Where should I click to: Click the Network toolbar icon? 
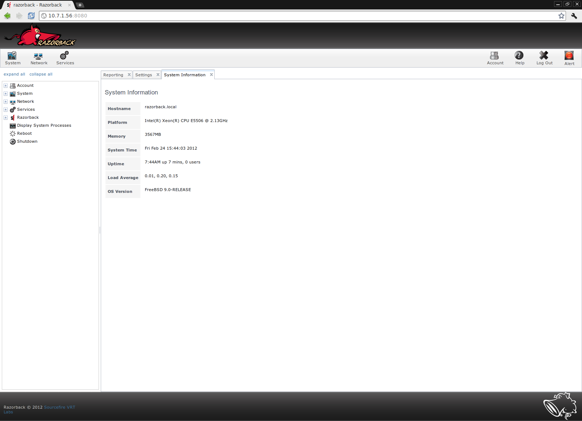click(39, 58)
